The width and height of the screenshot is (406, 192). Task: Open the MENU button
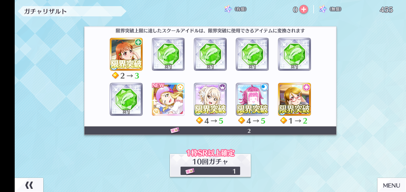[391, 185]
